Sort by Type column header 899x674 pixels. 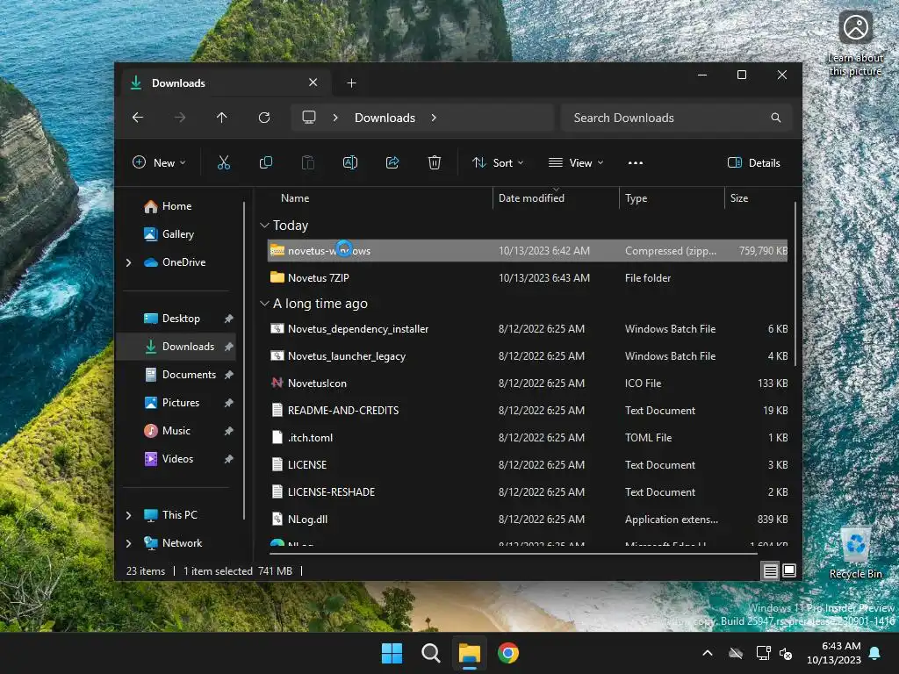pyautogui.click(x=636, y=198)
